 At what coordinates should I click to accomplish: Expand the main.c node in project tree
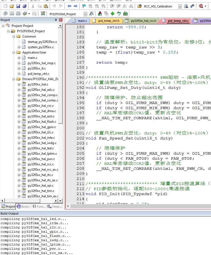click(x=19, y=58)
